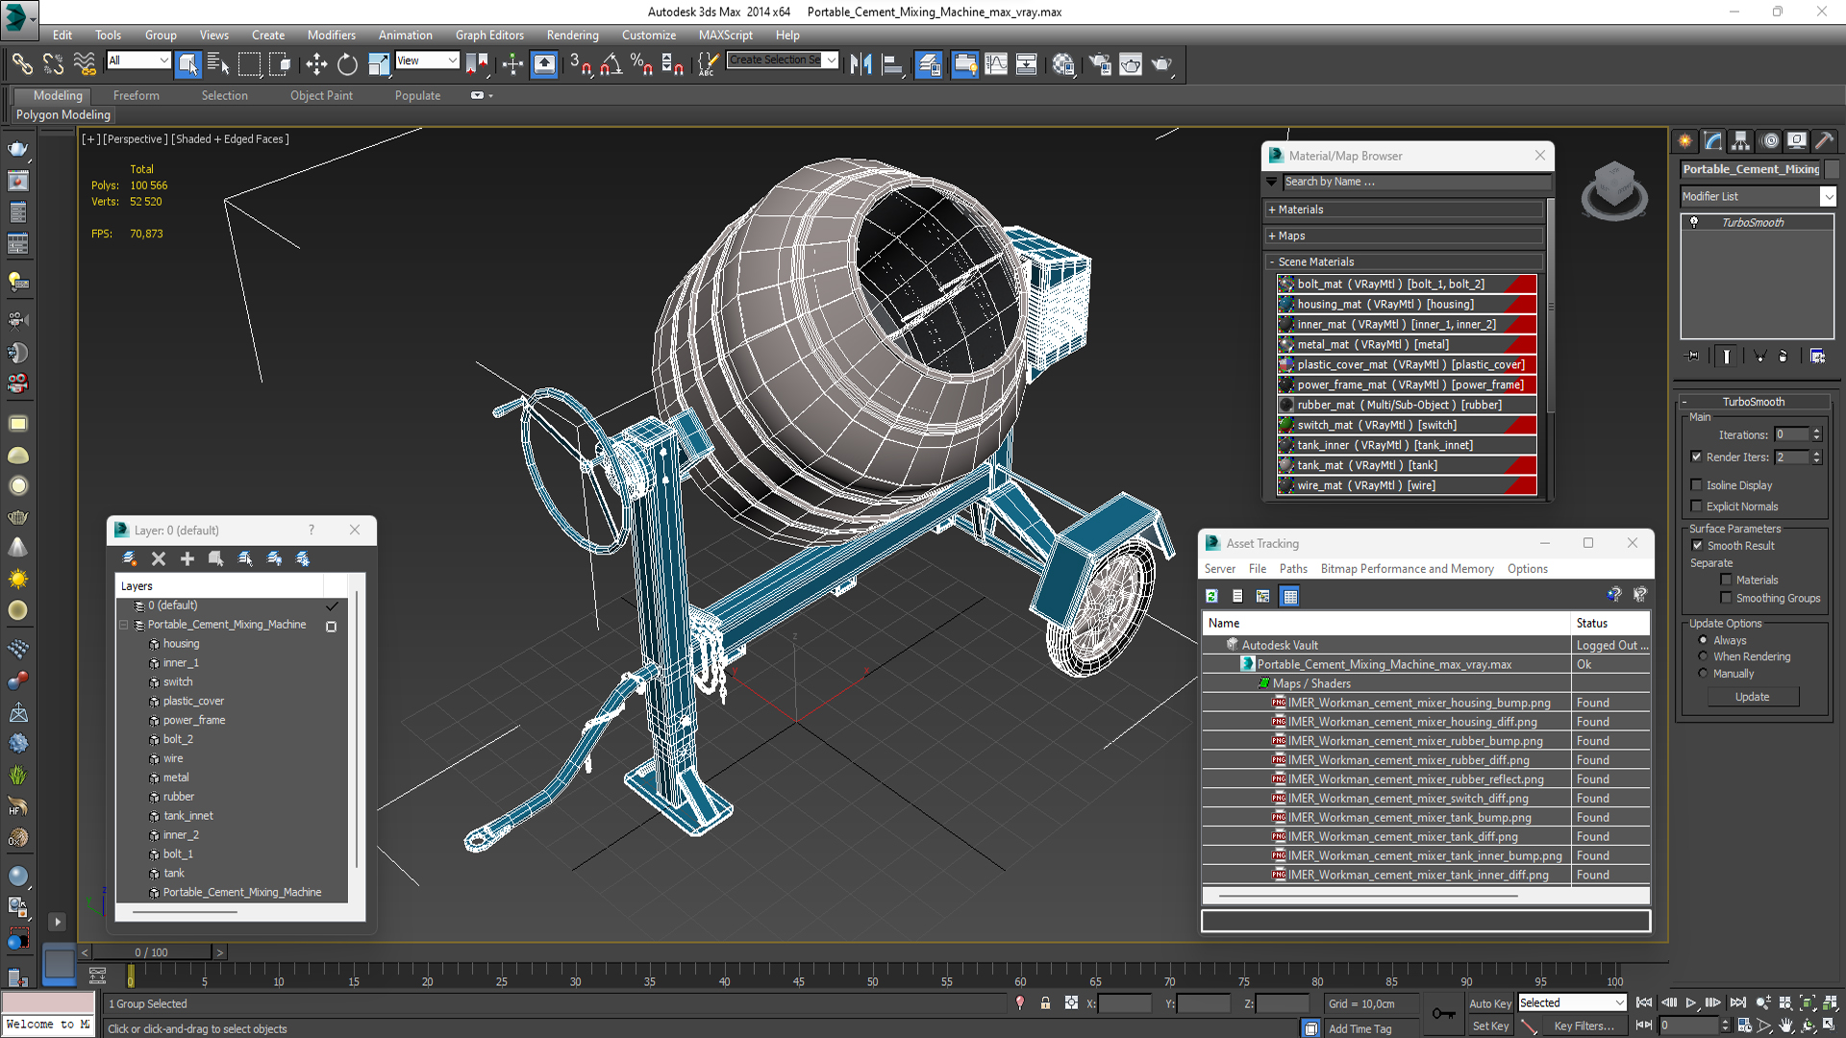This screenshot has width=1846, height=1038.
Task: Select the Always update option
Action: tap(1704, 640)
